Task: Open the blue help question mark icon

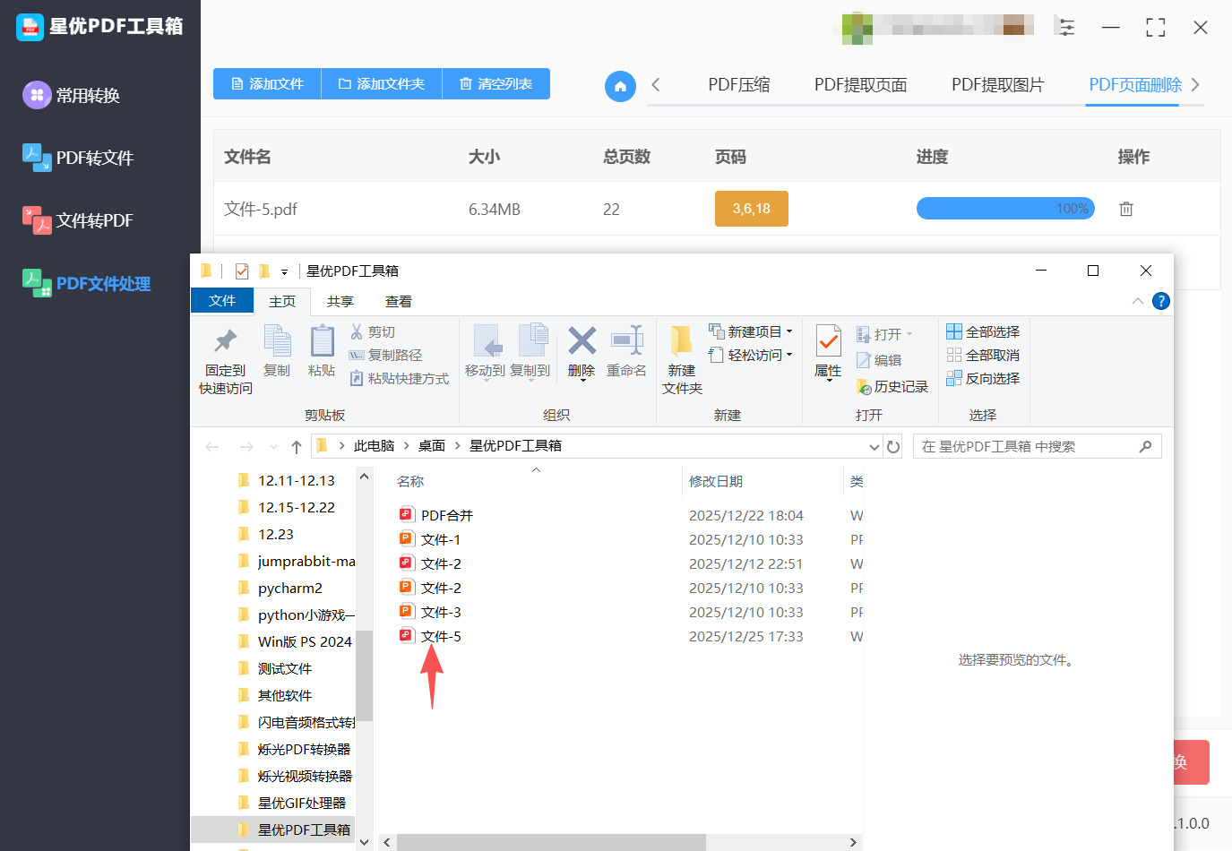Action: (x=1160, y=301)
